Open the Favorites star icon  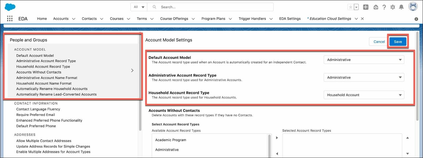pyautogui.click(x=351, y=7)
